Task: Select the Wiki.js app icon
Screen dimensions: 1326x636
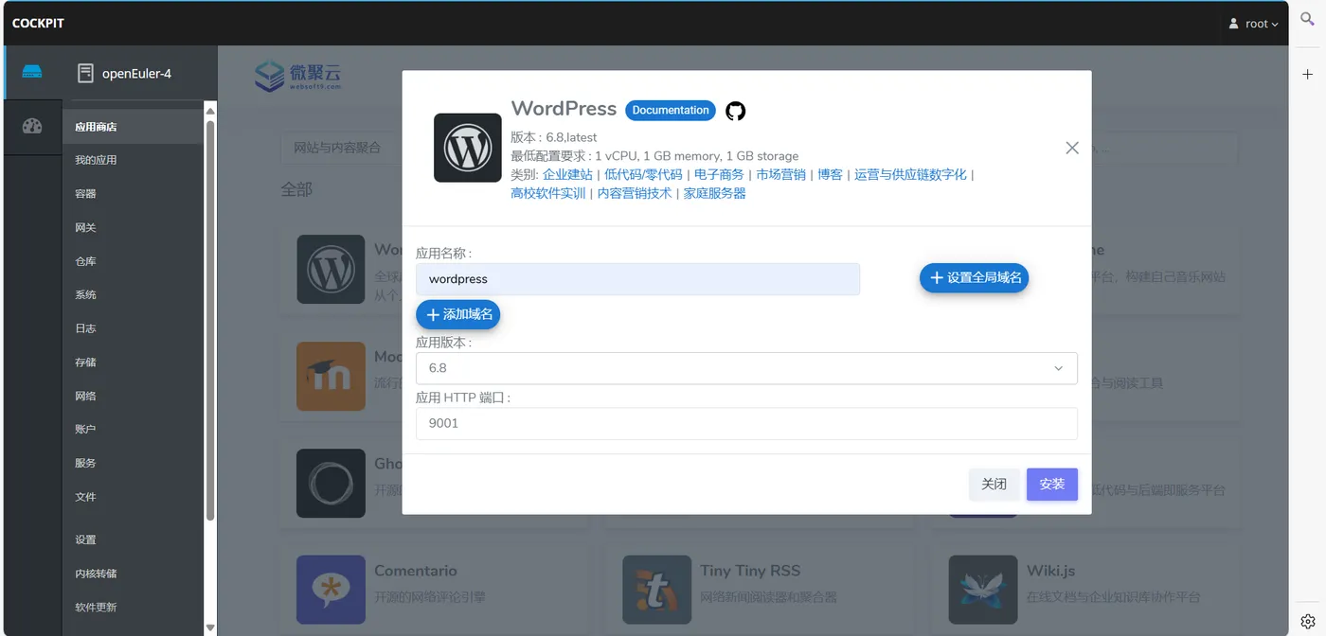Action: coord(983,590)
